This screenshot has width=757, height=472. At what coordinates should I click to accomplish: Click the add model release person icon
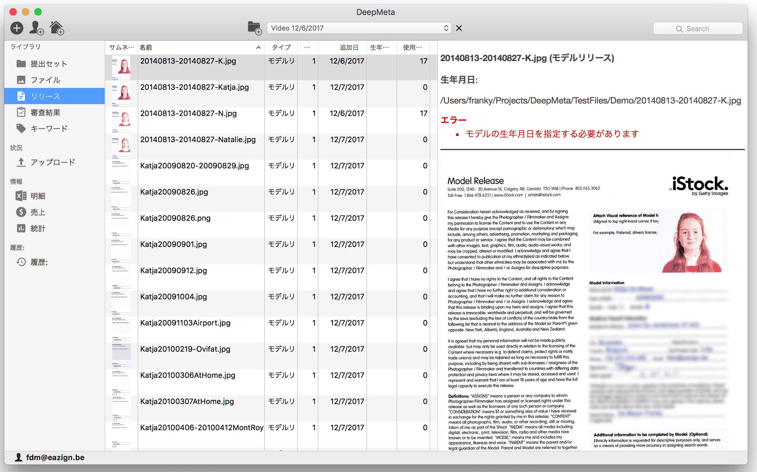36,28
